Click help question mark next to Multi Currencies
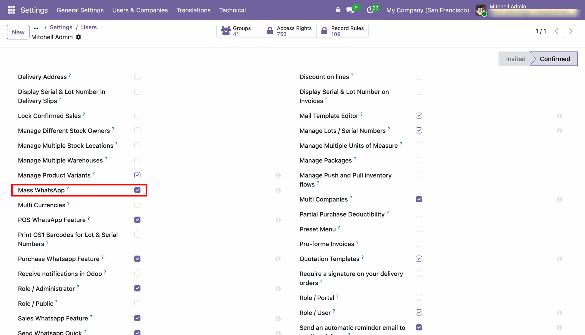The image size is (585, 335). pyautogui.click(x=68, y=203)
